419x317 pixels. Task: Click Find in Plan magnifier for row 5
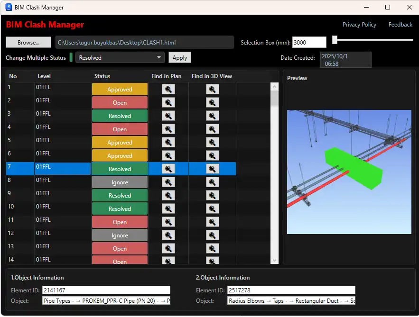168,142
